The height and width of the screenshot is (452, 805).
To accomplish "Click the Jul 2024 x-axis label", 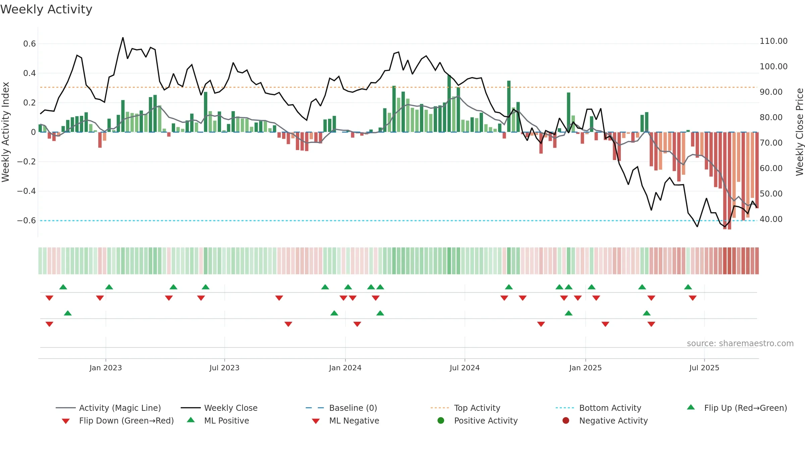I will click(465, 368).
